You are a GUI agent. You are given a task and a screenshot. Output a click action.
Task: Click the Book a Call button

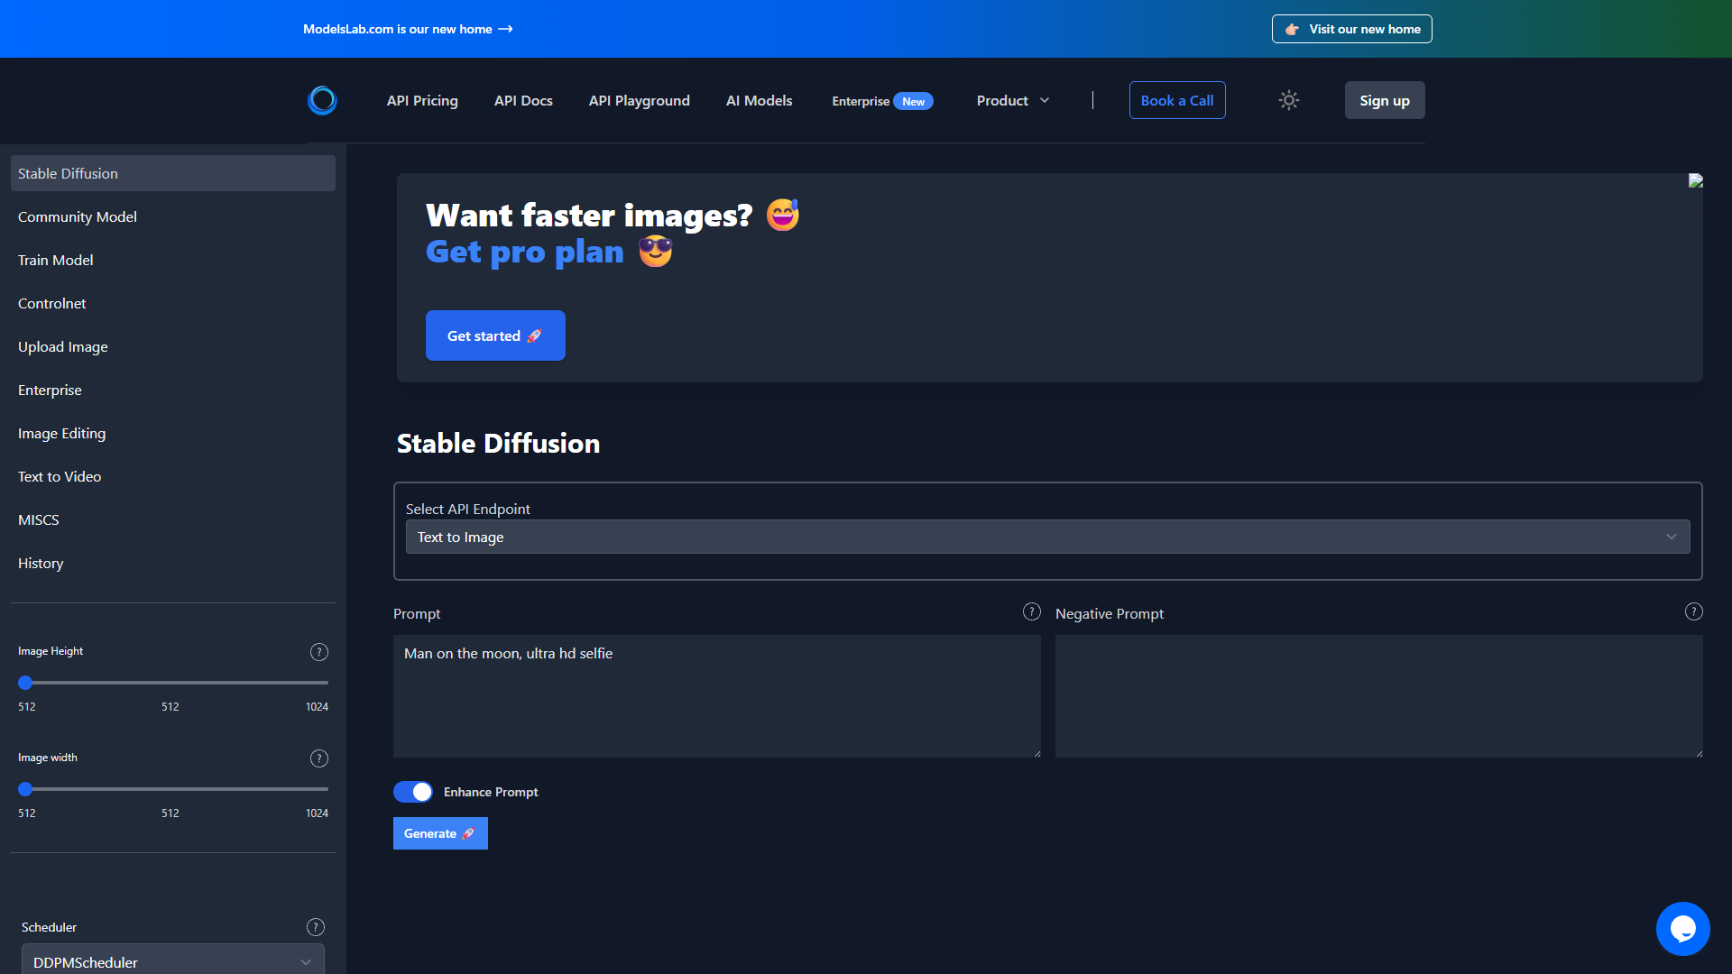(1177, 100)
